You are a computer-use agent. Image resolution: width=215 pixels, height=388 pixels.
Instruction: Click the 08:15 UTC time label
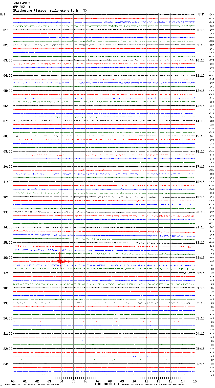pos(200,30)
